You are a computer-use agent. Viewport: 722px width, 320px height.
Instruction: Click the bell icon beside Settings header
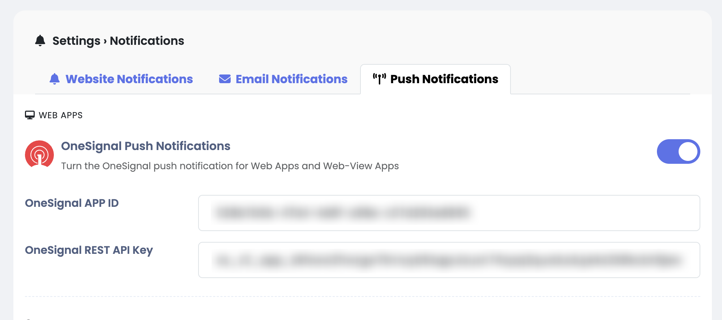(40, 40)
